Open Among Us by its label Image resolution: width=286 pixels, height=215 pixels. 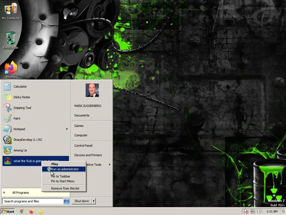[20, 150]
